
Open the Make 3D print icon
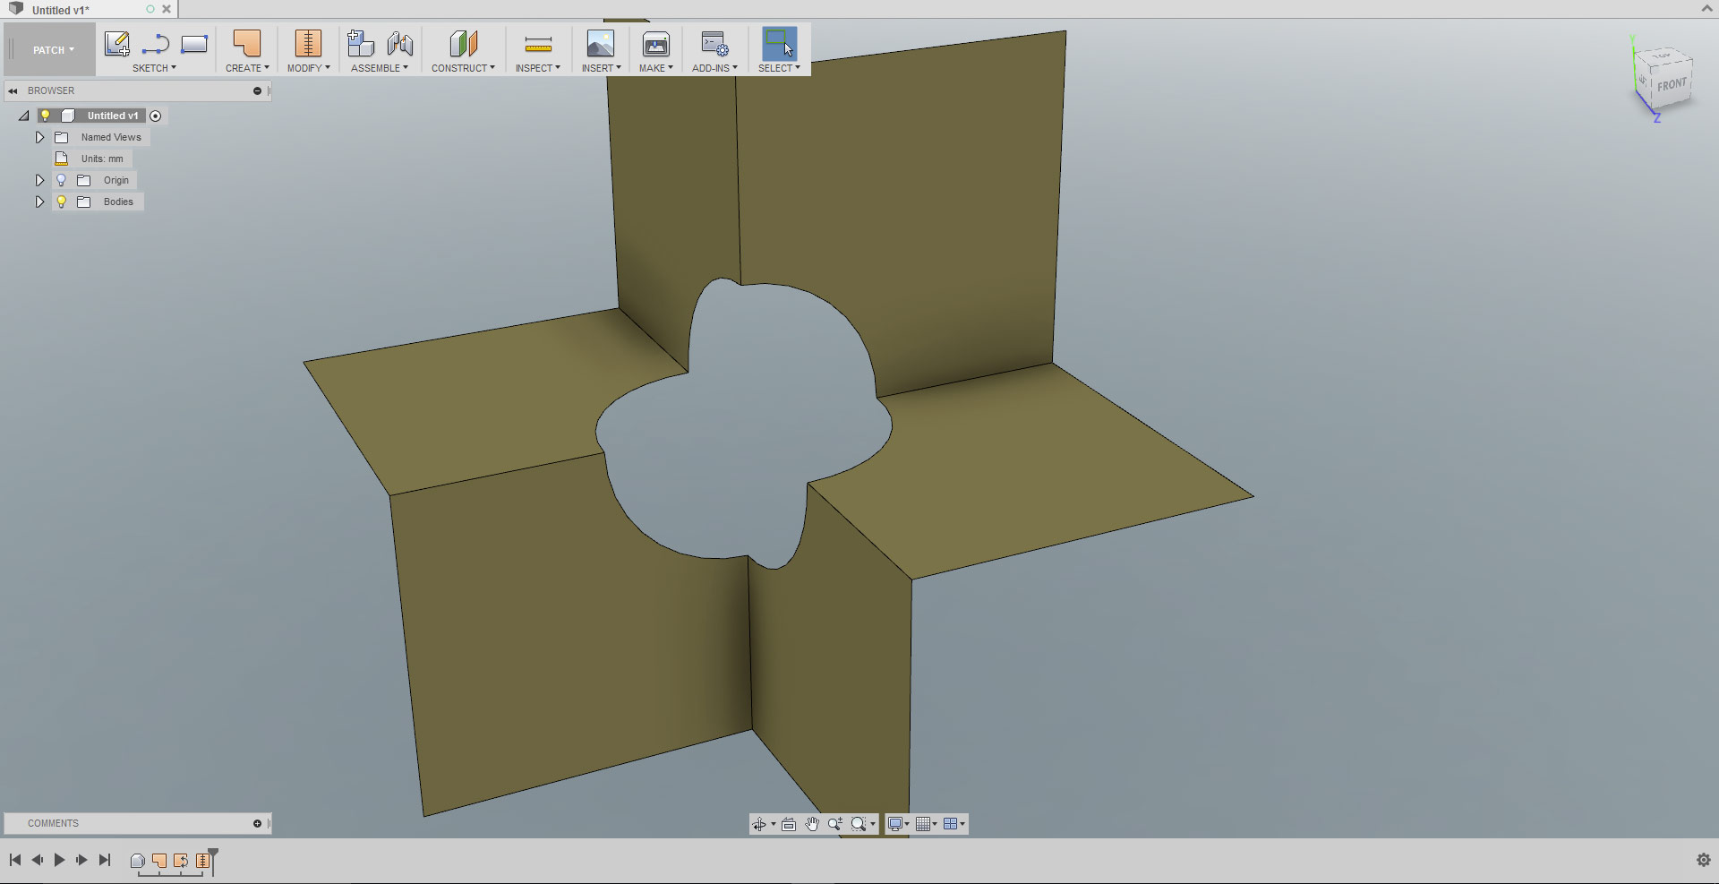656,43
